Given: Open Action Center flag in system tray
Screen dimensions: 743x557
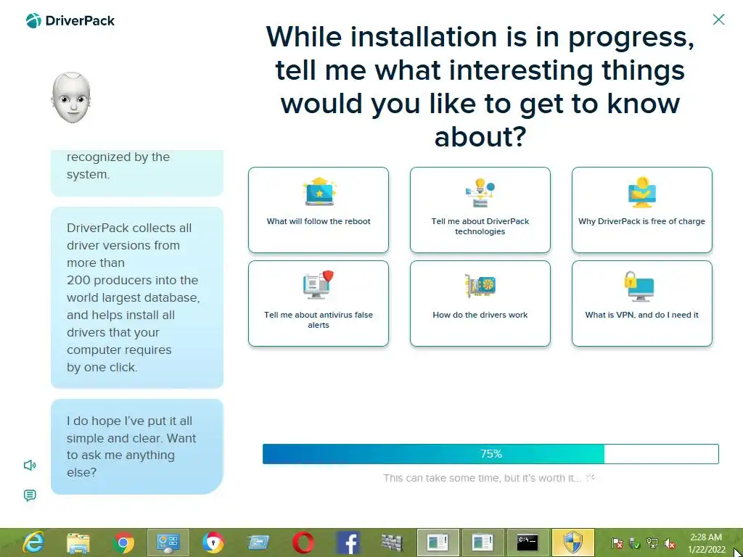Looking at the screenshot, I should 617,543.
